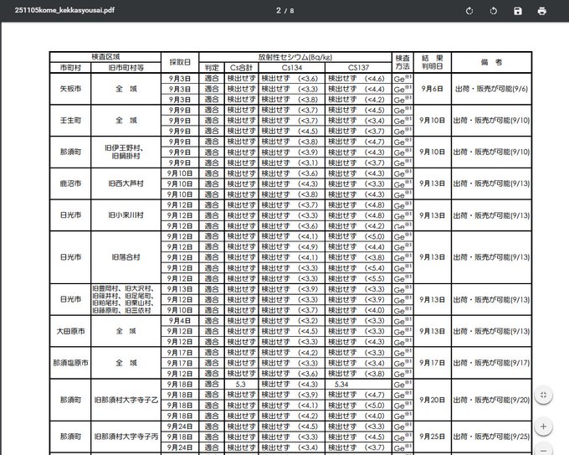The width and height of the screenshot is (569, 455).
Task: Click the Cs合計 value 5.3
Action: [241, 384]
